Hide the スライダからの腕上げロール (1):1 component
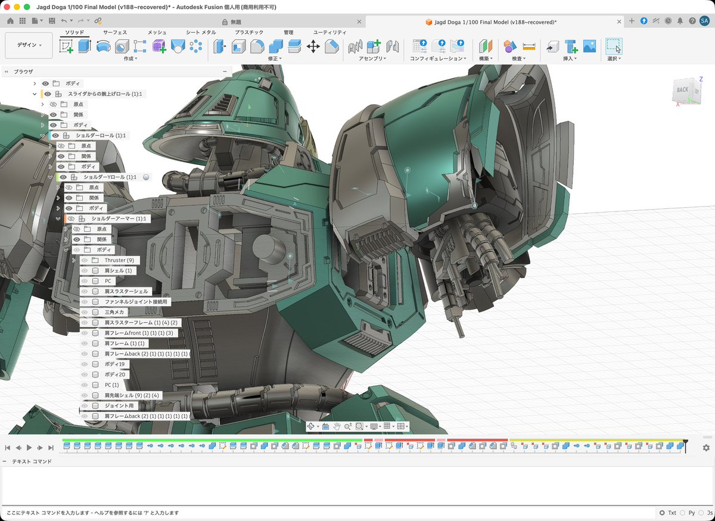Viewport: 715px width, 521px height. (48, 94)
